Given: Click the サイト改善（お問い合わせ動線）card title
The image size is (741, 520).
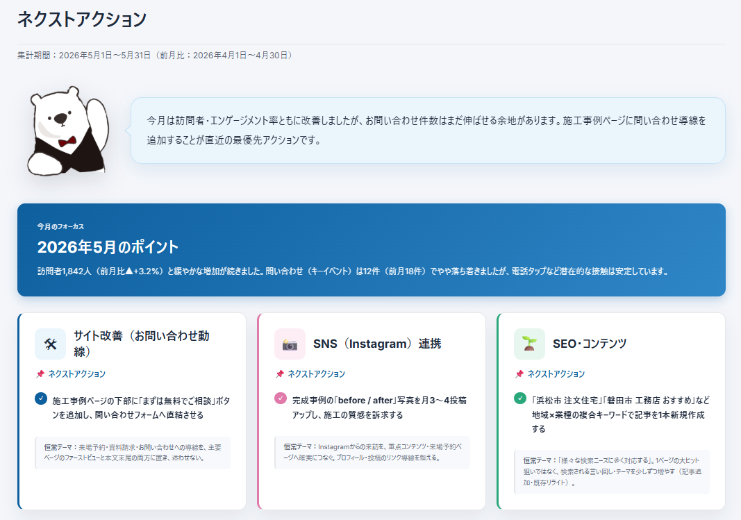Looking at the screenshot, I should (141, 344).
